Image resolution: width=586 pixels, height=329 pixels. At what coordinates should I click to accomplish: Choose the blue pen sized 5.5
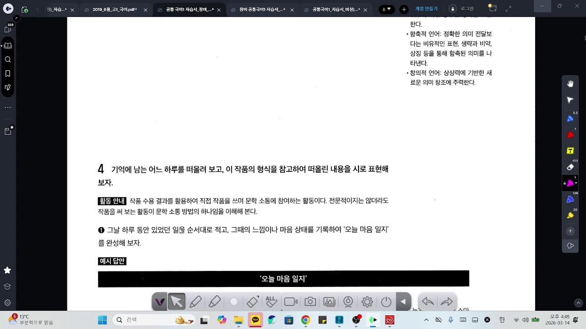point(570,118)
